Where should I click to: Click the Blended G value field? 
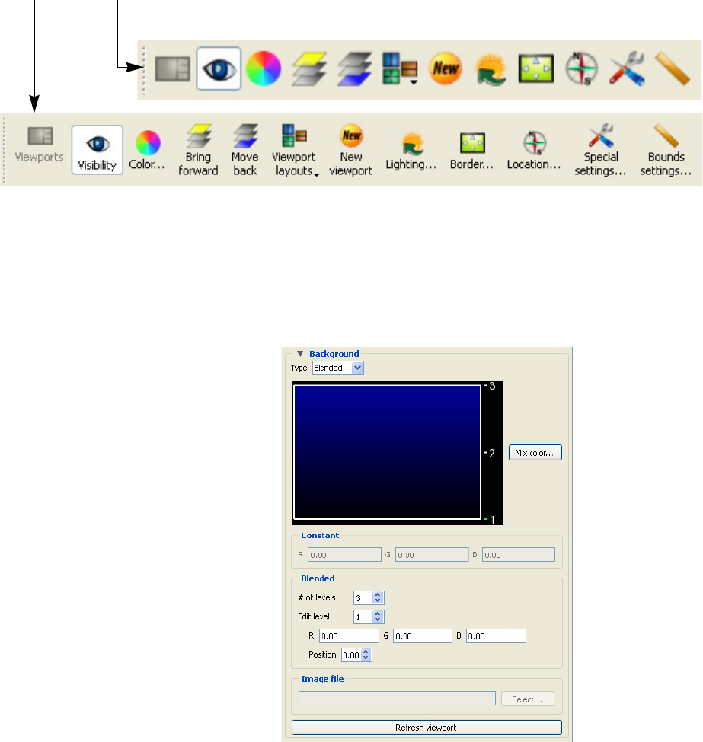coord(423,636)
